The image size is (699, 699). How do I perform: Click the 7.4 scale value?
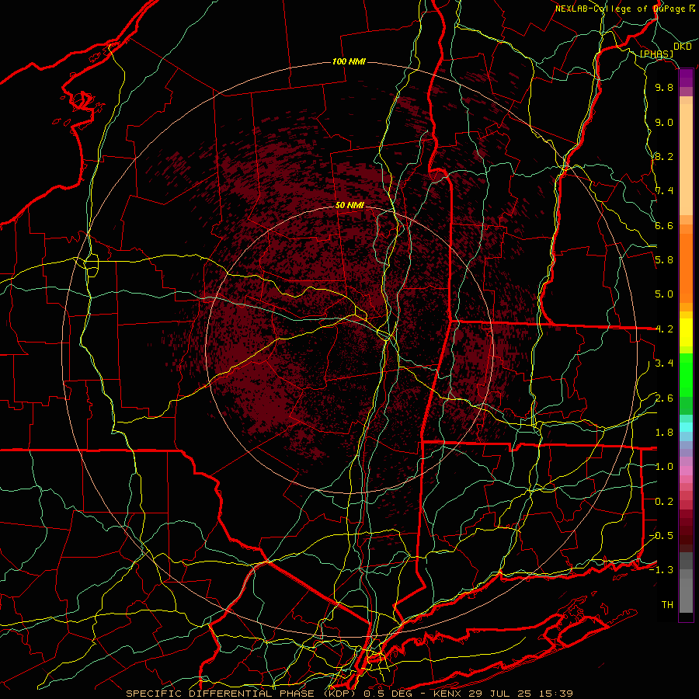[x=664, y=191]
